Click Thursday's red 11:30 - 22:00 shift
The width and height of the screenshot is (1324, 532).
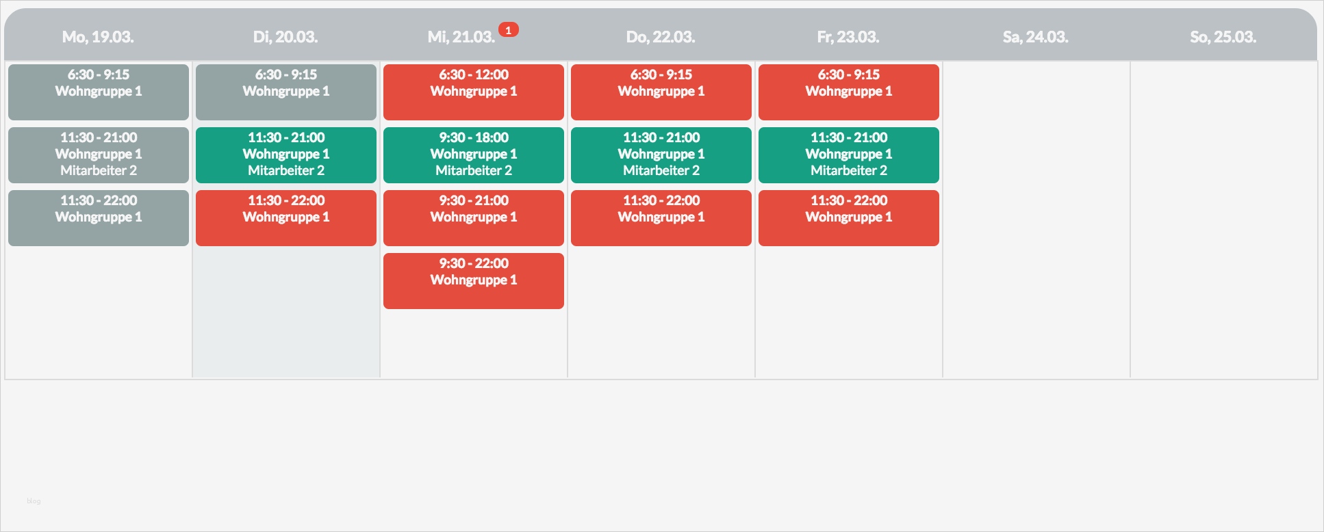tap(661, 218)
